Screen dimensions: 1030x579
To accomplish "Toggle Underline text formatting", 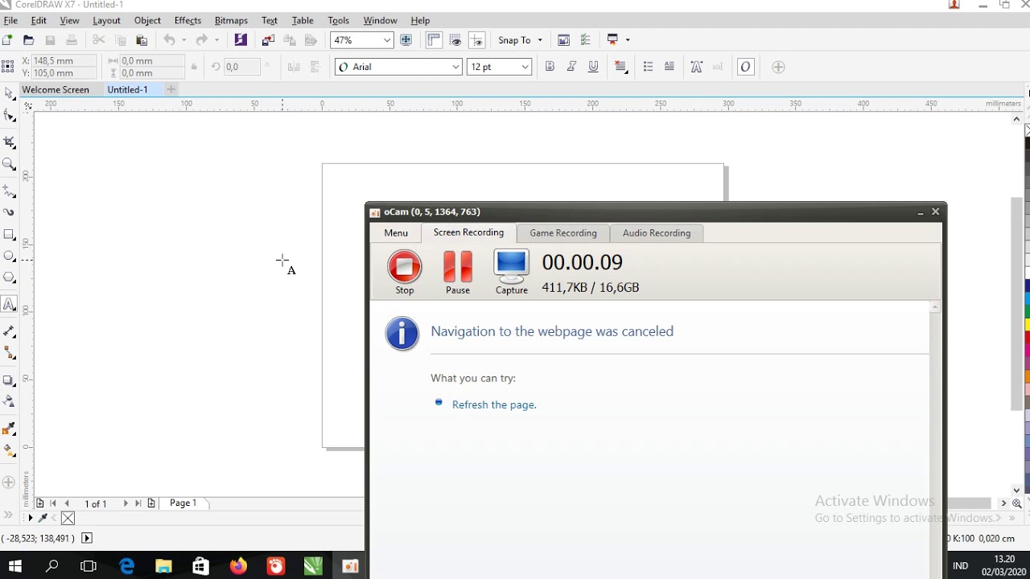I will point(593,67).
